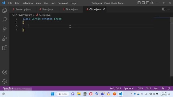Screen dimensions: 173x97
Task: Open the Go menu
Action: coord(46,3)
